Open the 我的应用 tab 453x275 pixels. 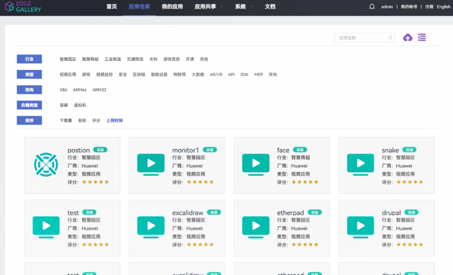click(172, 6)
